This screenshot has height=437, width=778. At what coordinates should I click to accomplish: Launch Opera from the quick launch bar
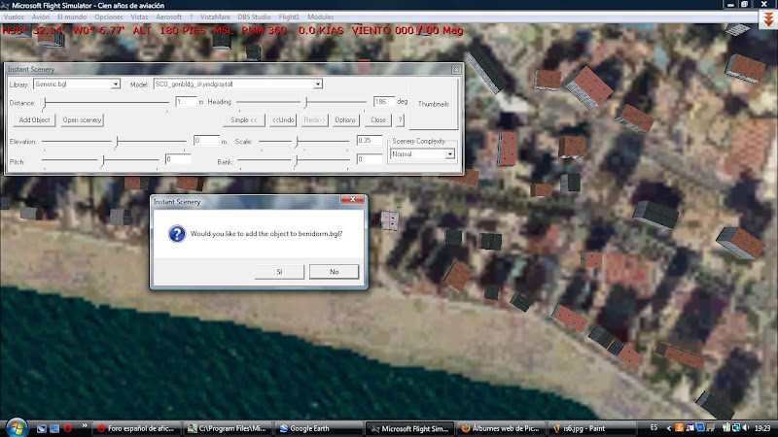67,428
